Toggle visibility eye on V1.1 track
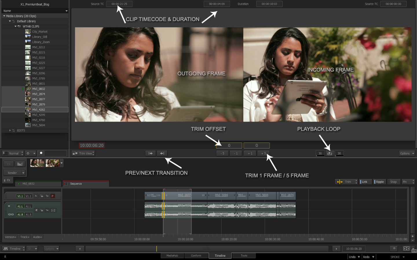Image resolution: width=417 pixels, height=260 pixels. pyautogui.click(x=36, y=196)
